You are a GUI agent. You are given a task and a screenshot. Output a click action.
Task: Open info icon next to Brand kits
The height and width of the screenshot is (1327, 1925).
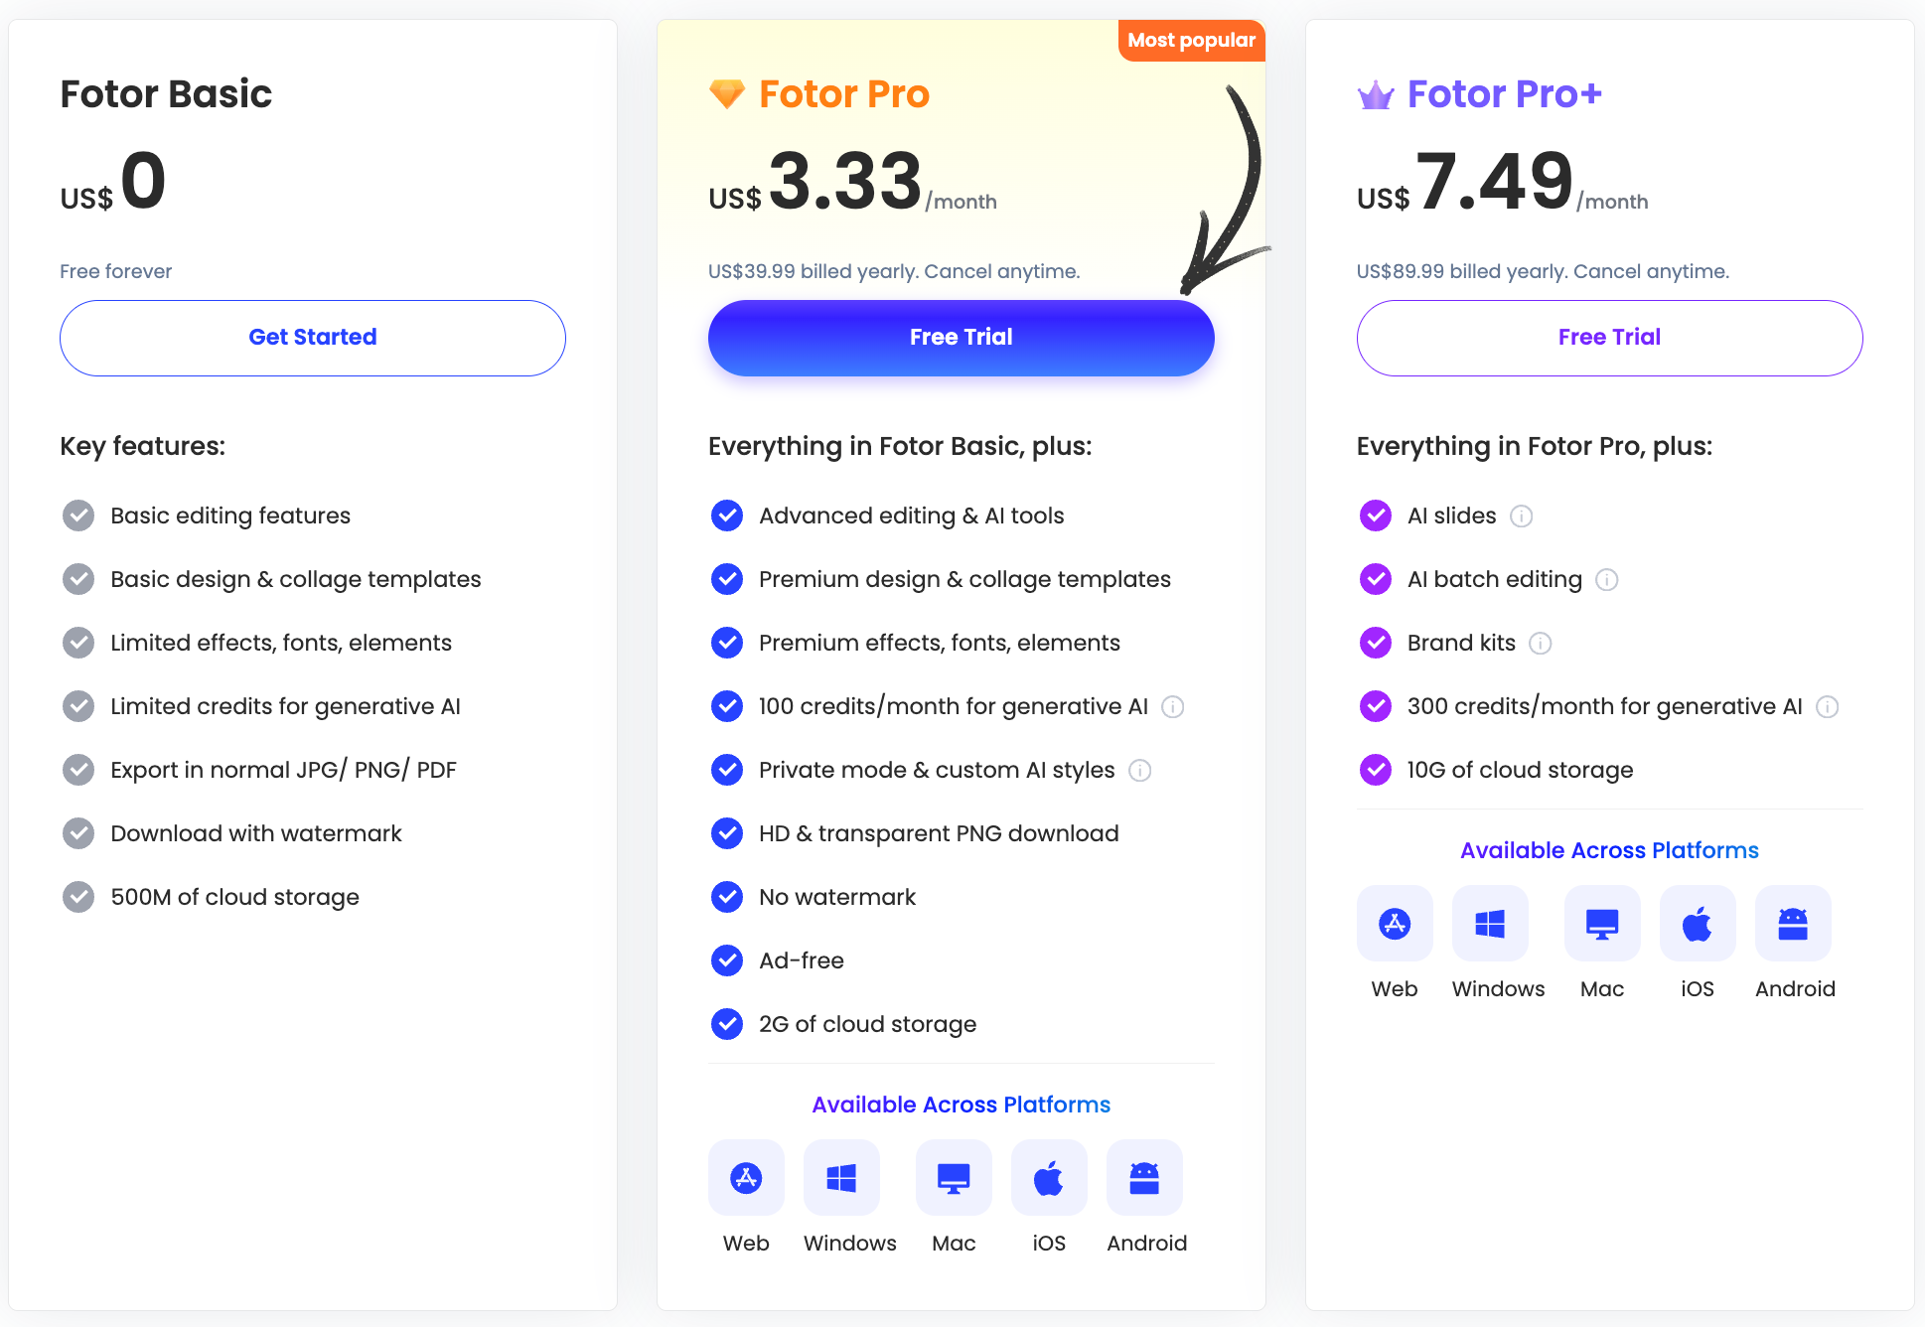[x=1541, y=644]
